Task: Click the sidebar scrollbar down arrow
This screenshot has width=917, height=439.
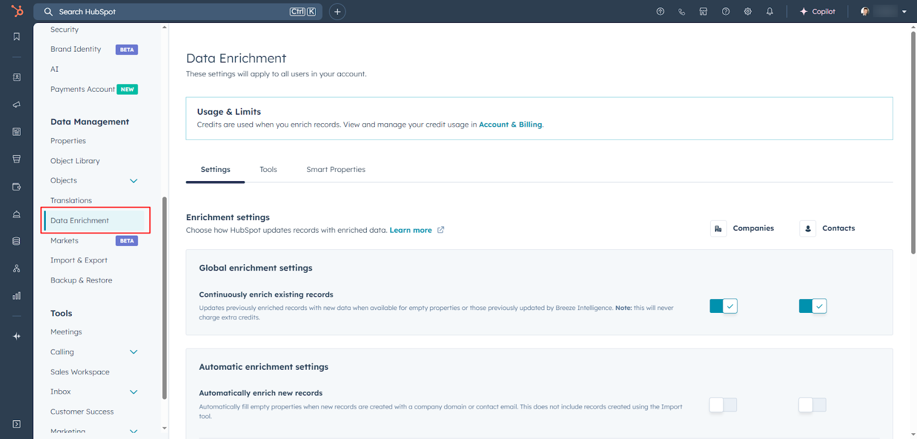Action: (164, 428)
